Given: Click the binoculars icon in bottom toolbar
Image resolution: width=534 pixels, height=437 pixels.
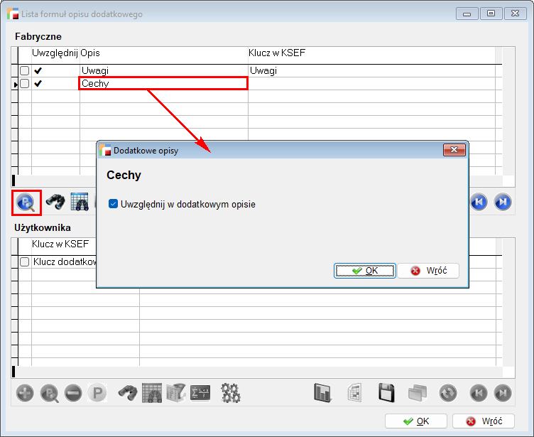Looking at the screenshot, I should pyautogui.click(x=127, y=393).
